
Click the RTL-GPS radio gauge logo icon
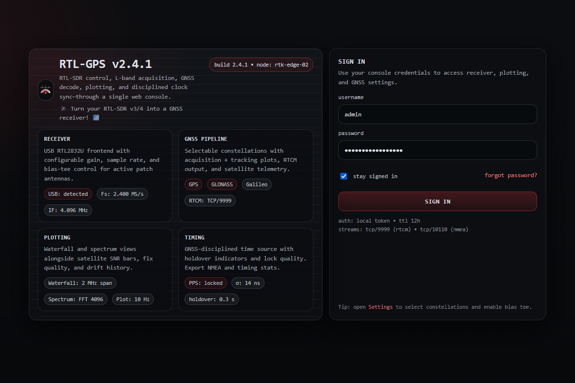[46, 90]
